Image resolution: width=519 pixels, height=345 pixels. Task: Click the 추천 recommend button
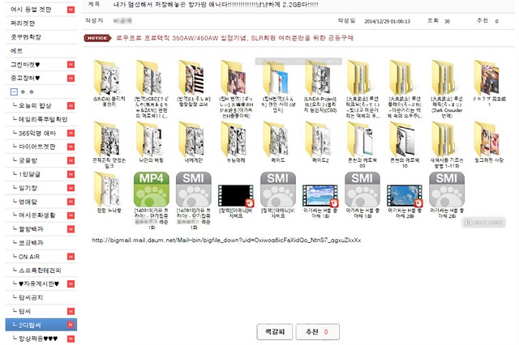(317, 332)
